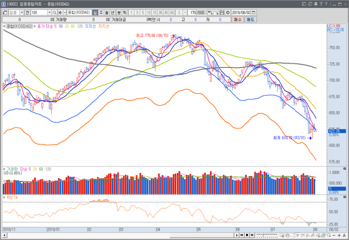Toggle the price panel collapse box beside 종합(KOSDAQ)
The width and height of the screenshot is (349, 240).
(x=4, y=26)
